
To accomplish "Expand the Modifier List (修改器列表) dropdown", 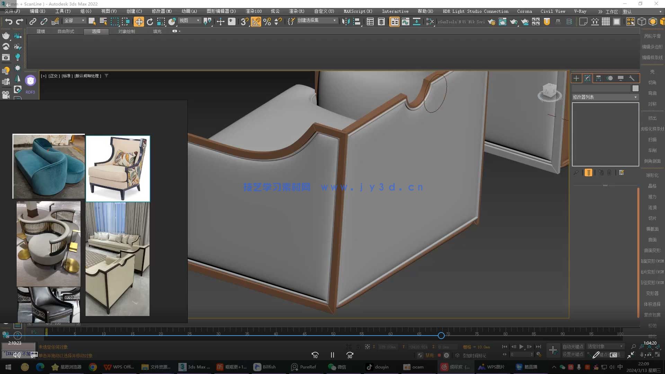I will pos(605,97).
